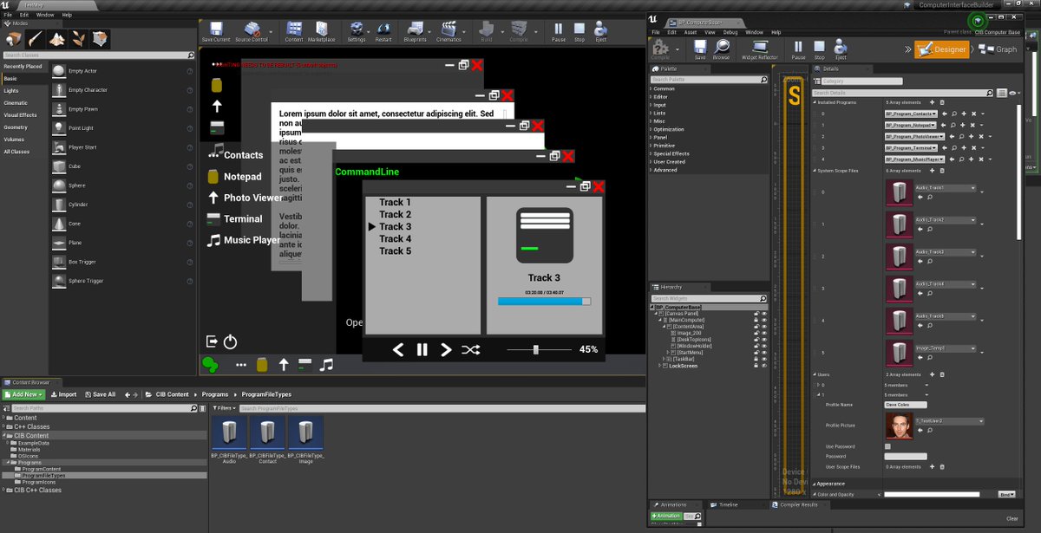This screenshot has height=533, width=1041.
Task: Toggle shuffle in the music player
Action: (470, 349)
